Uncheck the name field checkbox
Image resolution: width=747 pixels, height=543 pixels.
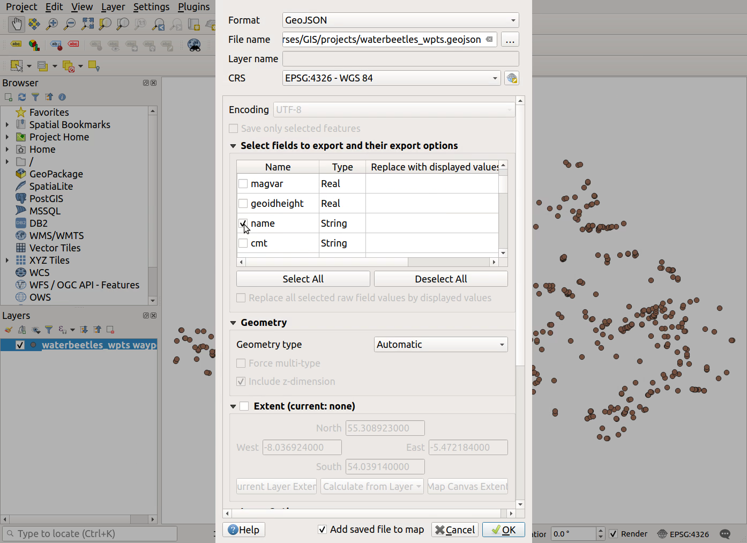(x=243, y=223)
